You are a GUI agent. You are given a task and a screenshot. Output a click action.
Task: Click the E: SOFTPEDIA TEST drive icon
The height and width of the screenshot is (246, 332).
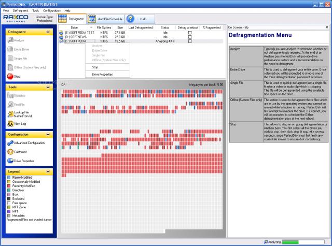coord(61,33)
